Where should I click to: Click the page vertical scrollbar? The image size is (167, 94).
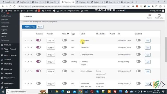point(166,50)
